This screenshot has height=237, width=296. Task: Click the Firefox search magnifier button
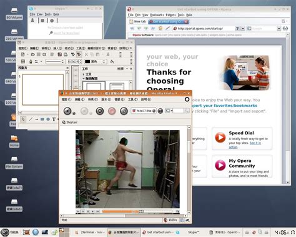point(187,111)
